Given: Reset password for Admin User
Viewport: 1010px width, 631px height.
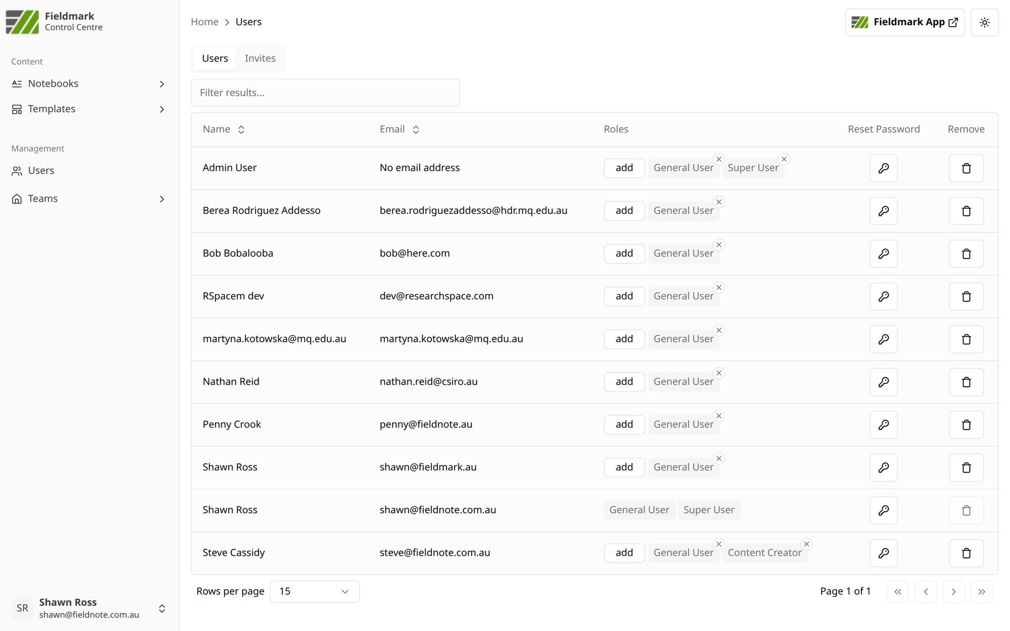Looking at the screenshot, I should (x=883, y=168).
